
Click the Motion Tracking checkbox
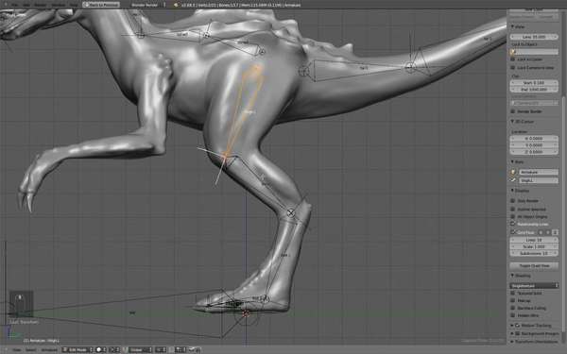(x=518, y=326)
